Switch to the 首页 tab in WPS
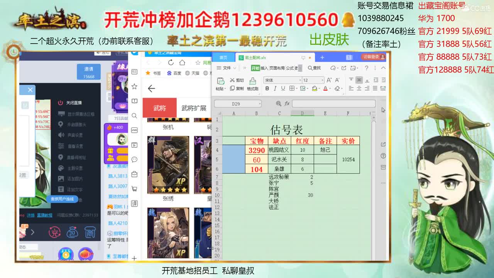The image size is (494, 278). click(223, 58)
